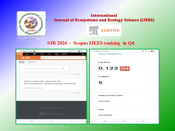Click the magnifier in the top search bar
The height and width of the screenshot is (131, 175).
(81, 58)
